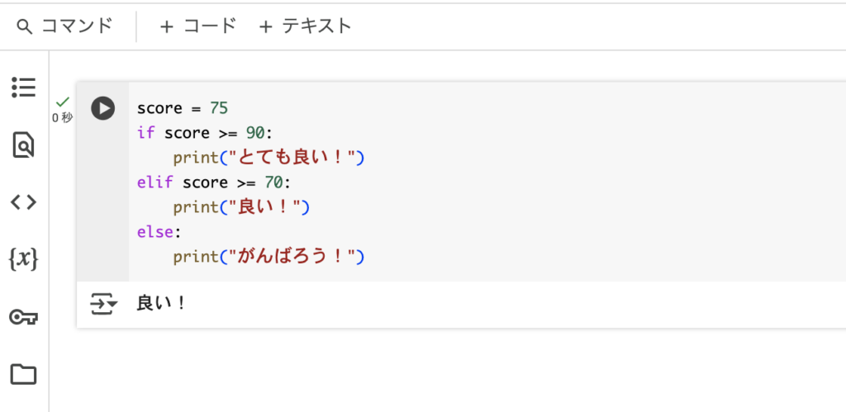Click the print("がんばろう！") line
Image resolution: width=846 pixels, height=412 pixels.
coord(269,258)
